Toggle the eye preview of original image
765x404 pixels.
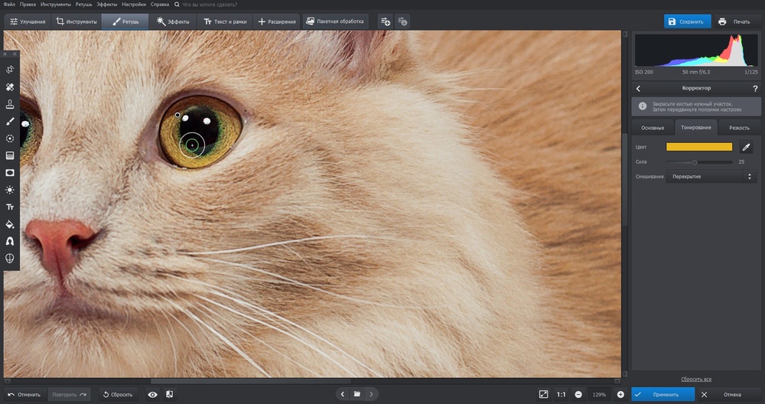(153, 394)
